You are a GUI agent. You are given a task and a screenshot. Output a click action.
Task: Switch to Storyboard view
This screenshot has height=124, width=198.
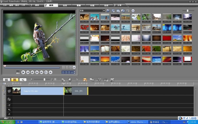pos(6,79)
